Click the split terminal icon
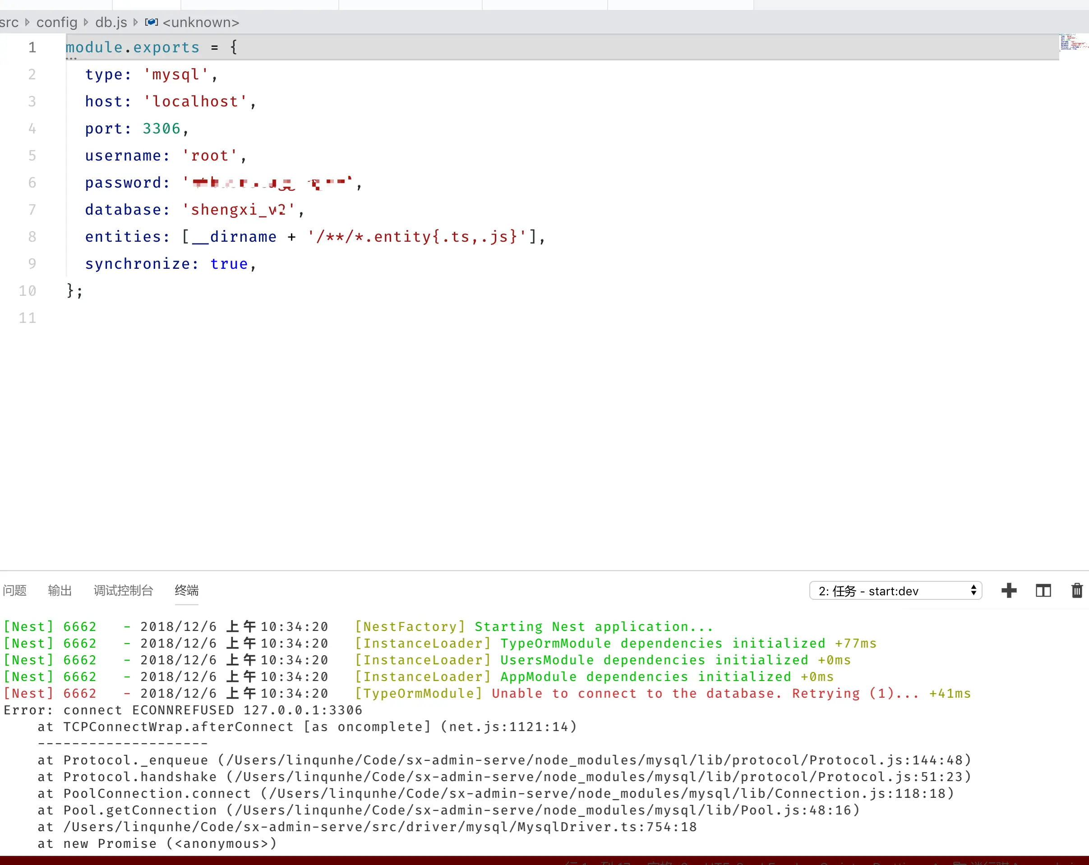Screen dimensions: 1089x865 pos(1043,590)
